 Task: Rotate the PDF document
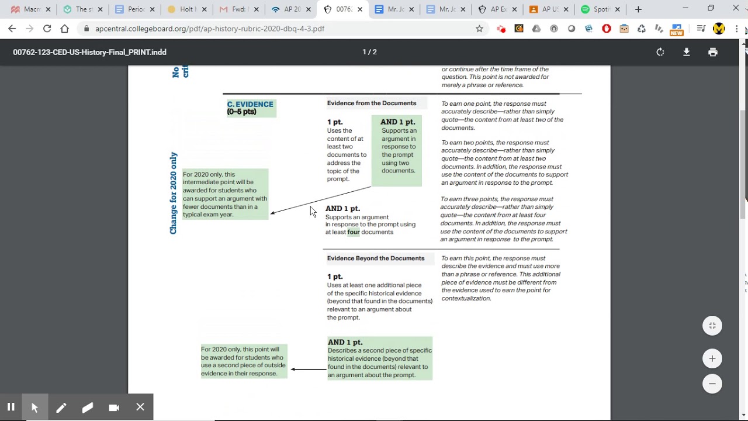click(x=660, y=52)
